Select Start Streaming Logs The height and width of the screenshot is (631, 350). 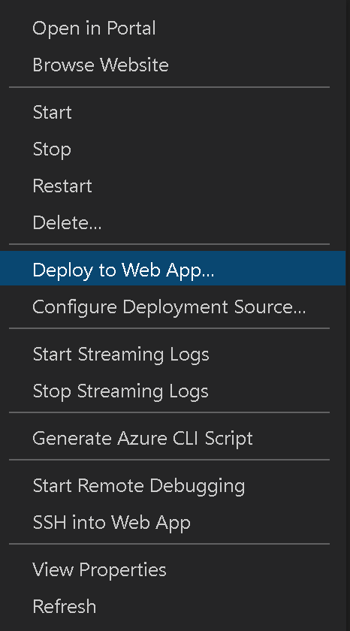click(173, 354)
